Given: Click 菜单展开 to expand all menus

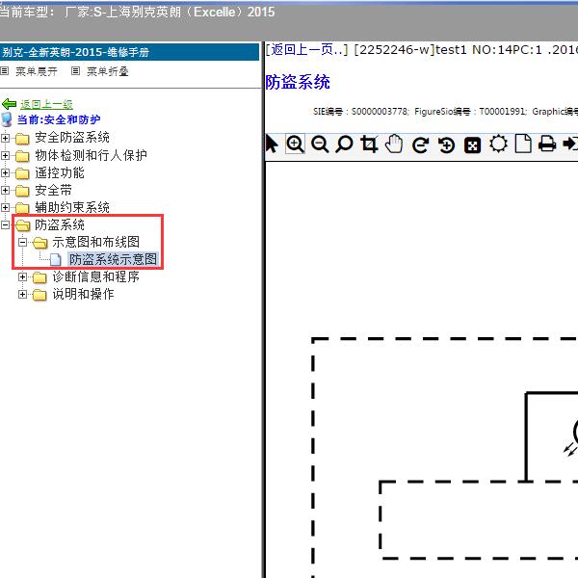Looking at the screenshot, I should click(37, 71).
